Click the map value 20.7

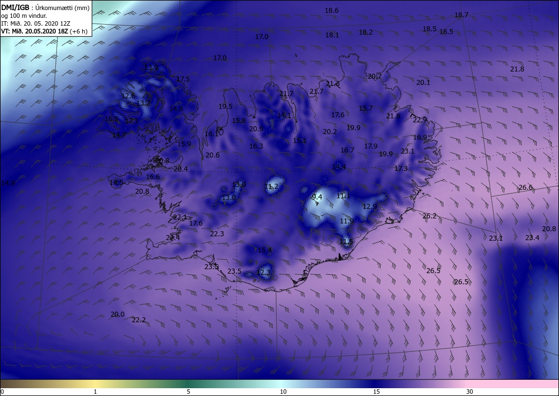pos(375,76)
